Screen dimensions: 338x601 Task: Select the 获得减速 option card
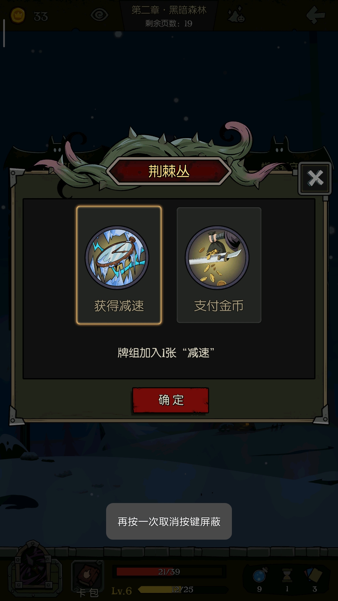pyautogui.click(x=119, y=265)
